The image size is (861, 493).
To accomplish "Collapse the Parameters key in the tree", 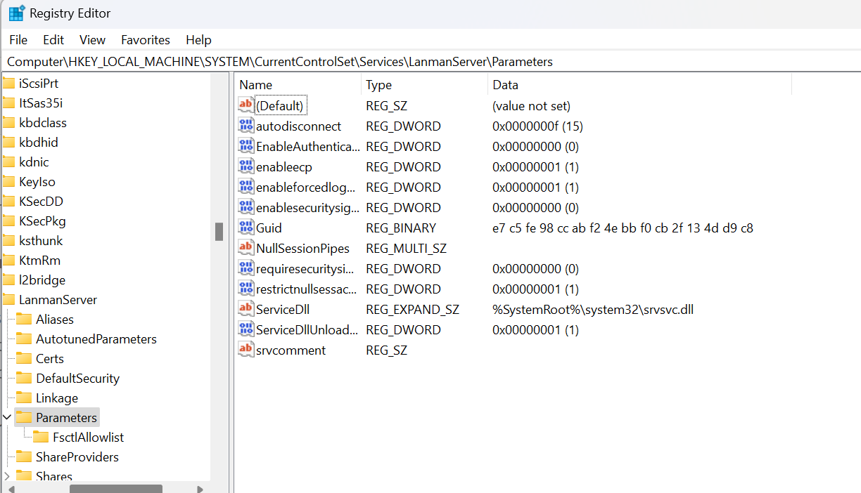I will pyautogui.click(x=7, y=417).
